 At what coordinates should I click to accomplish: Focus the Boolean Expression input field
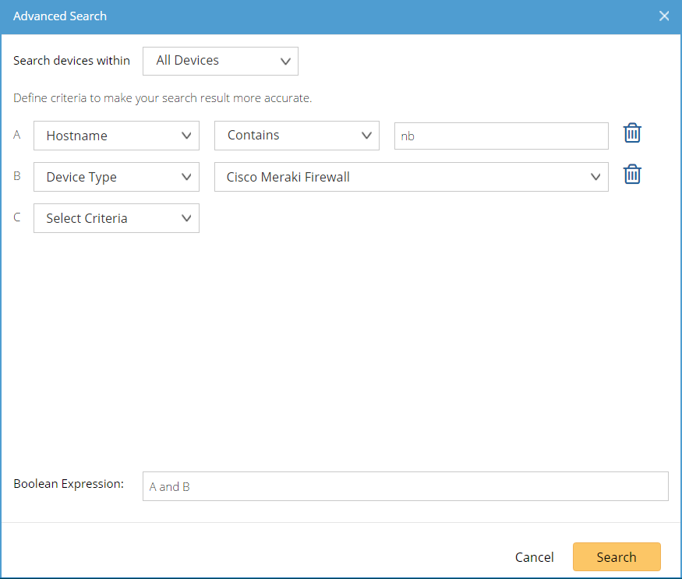coord(405,486)
